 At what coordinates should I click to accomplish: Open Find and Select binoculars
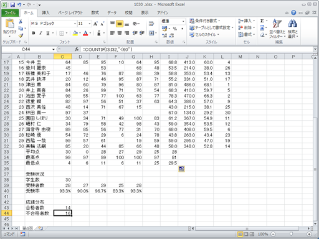pyautogui.click(x=292, y=29)
